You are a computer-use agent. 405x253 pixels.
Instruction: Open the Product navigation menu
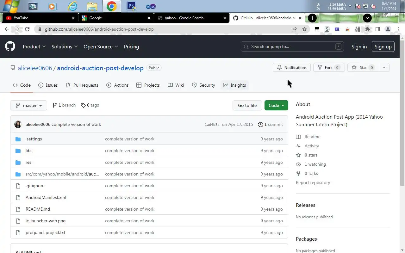point(34,46)
